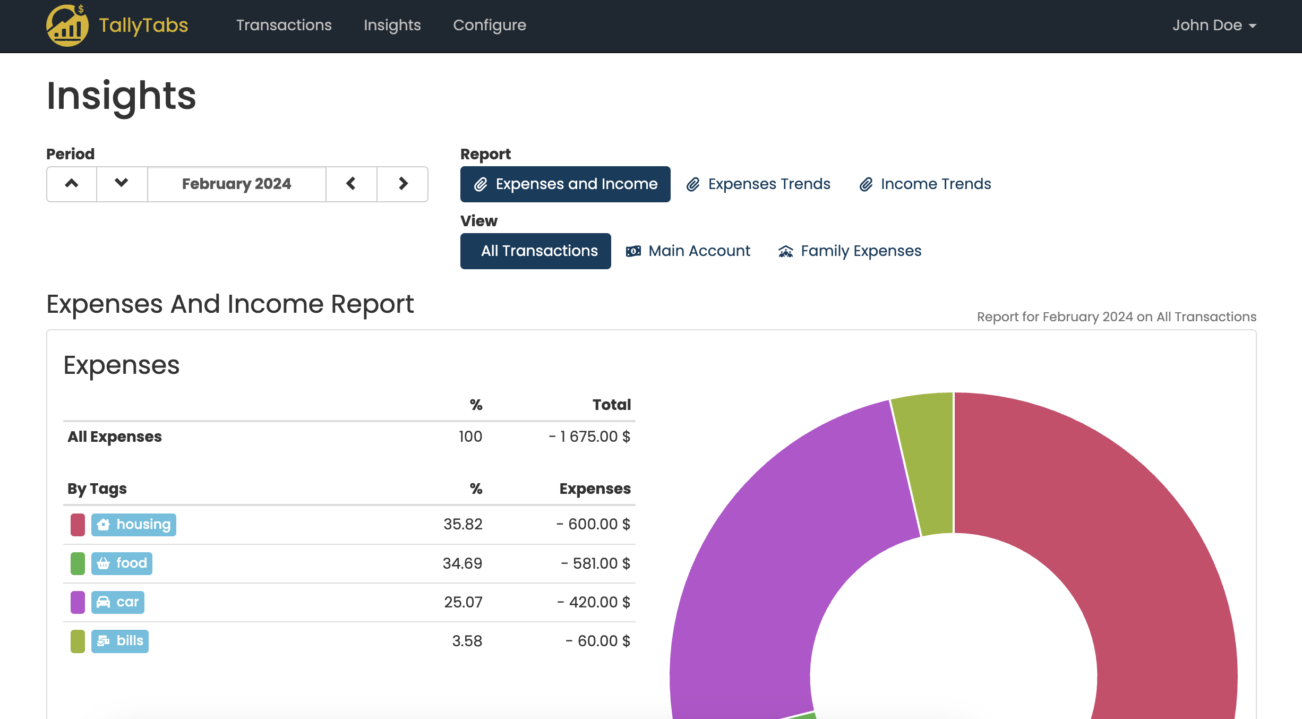Click the All Expenses total - 1 675.00 $
The image size is (1302, 719).
[589, 437]
